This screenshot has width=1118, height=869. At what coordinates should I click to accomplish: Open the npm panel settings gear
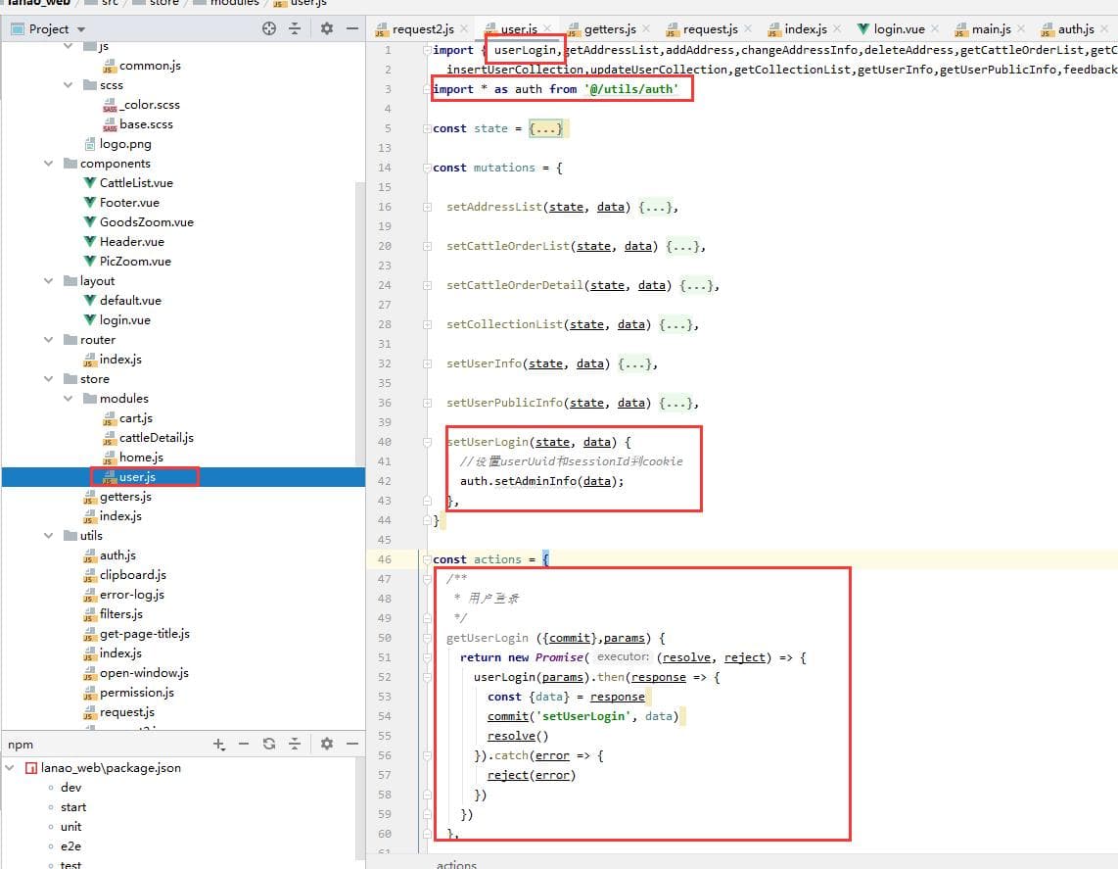tap(327, 745)
